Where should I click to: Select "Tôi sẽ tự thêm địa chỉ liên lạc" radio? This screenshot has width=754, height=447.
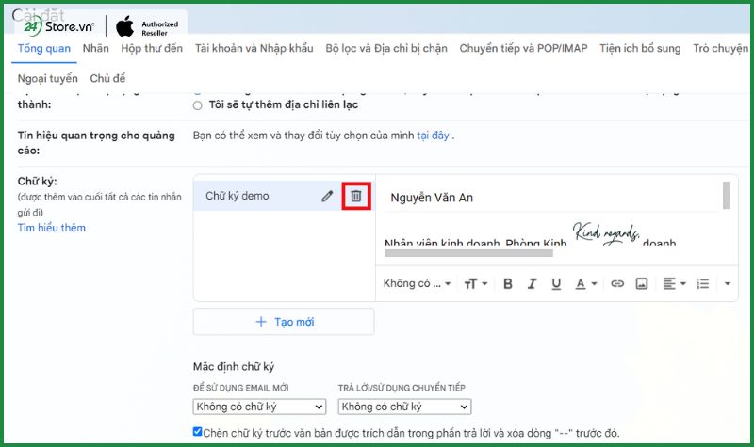tap(198, 105)
